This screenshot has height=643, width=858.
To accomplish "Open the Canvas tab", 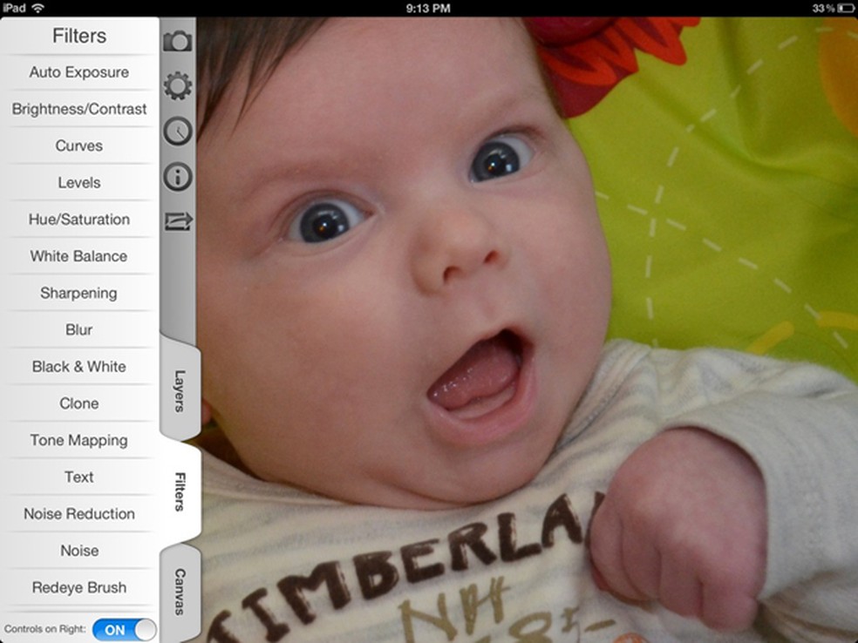I will (x=180, y=592).
